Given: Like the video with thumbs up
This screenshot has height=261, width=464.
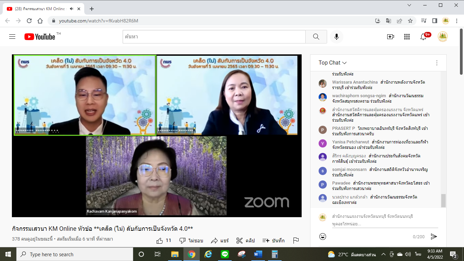Looking at the screenshot, I should tap(160, 241).
